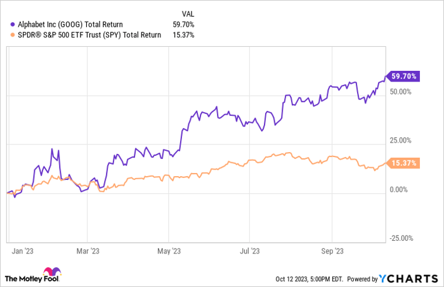Screen dimensions: 444x287
Task: Click the YCharts logo
Action: point(407,278)
